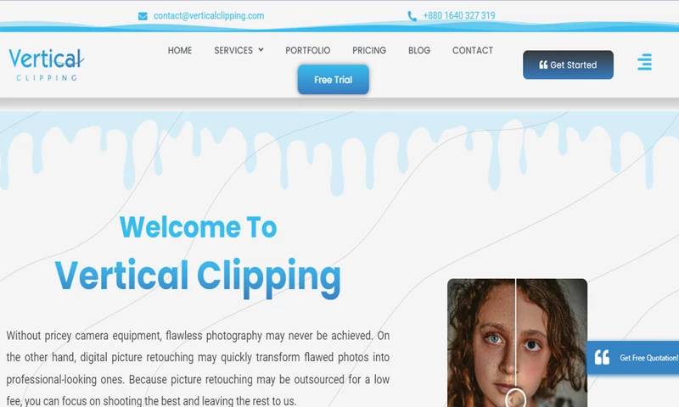This screenshot has width=679, height=407.
Task: Click the +880 1640 327 319 phone link
Action: click(459, 15)
